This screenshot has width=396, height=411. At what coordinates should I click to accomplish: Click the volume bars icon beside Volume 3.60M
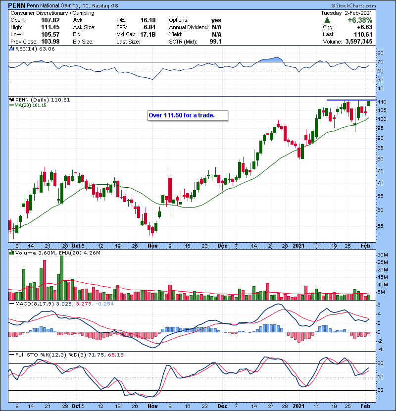(x=11, y=253)
